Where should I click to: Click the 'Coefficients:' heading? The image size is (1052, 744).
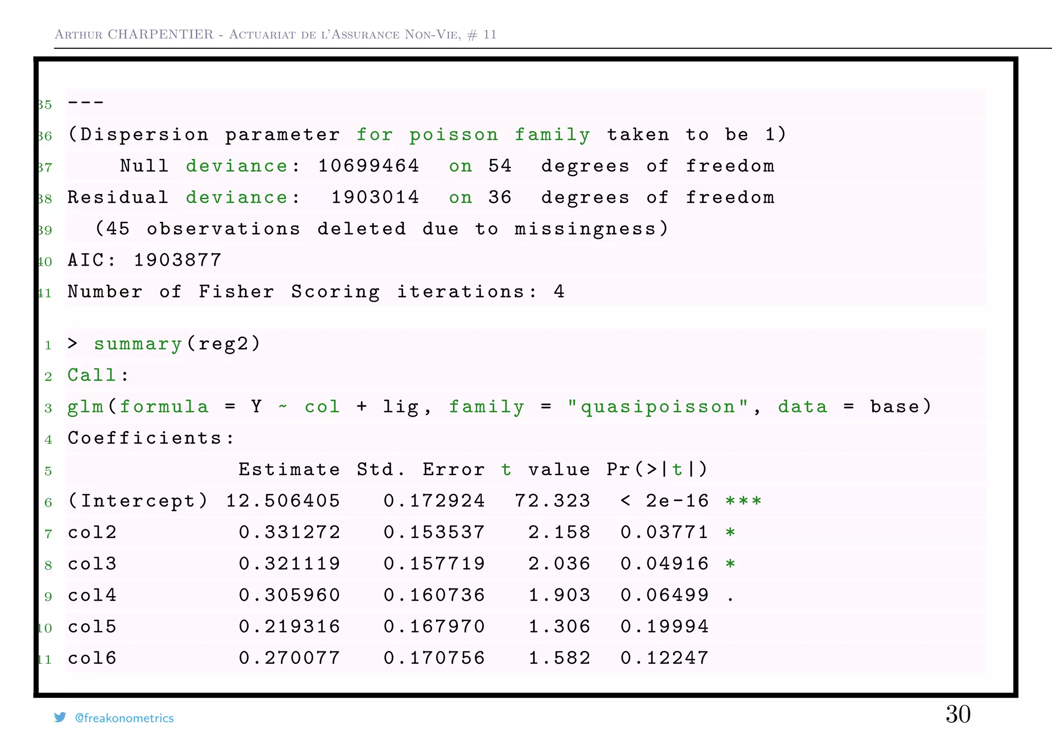click(x=151, y=438)
